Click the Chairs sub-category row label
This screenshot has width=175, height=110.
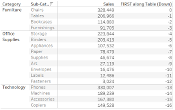tap(37, 10)
